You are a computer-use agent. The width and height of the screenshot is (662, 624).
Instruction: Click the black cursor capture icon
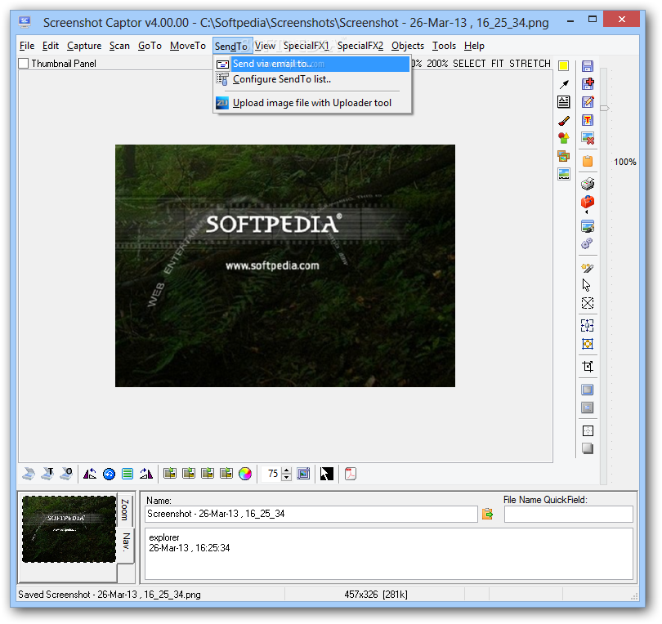point(326,474)
